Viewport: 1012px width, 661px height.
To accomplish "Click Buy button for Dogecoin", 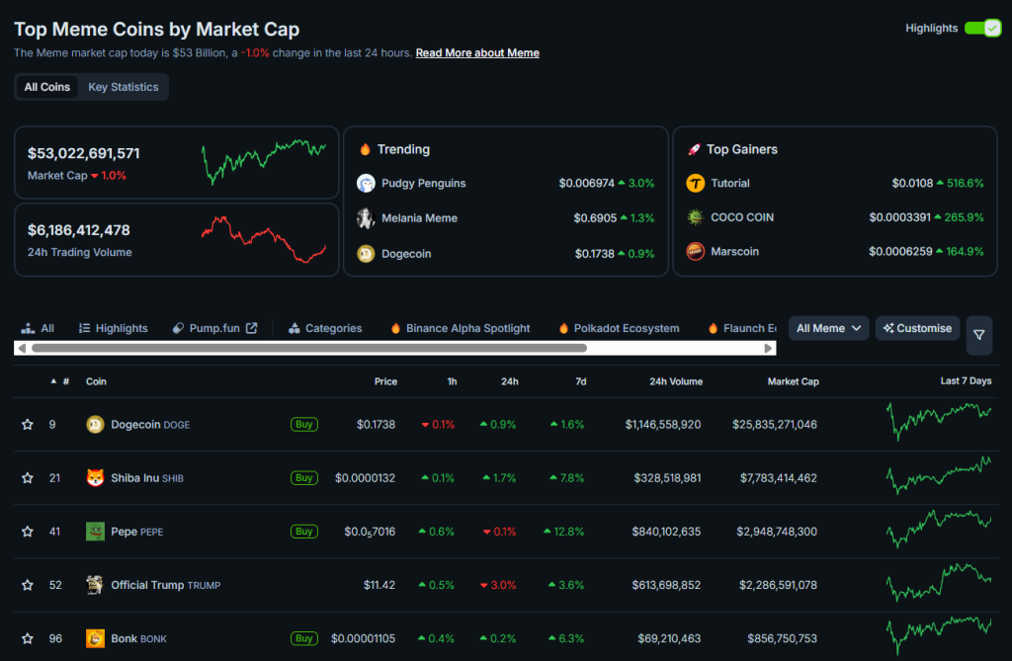I will [x=304, y=424].
